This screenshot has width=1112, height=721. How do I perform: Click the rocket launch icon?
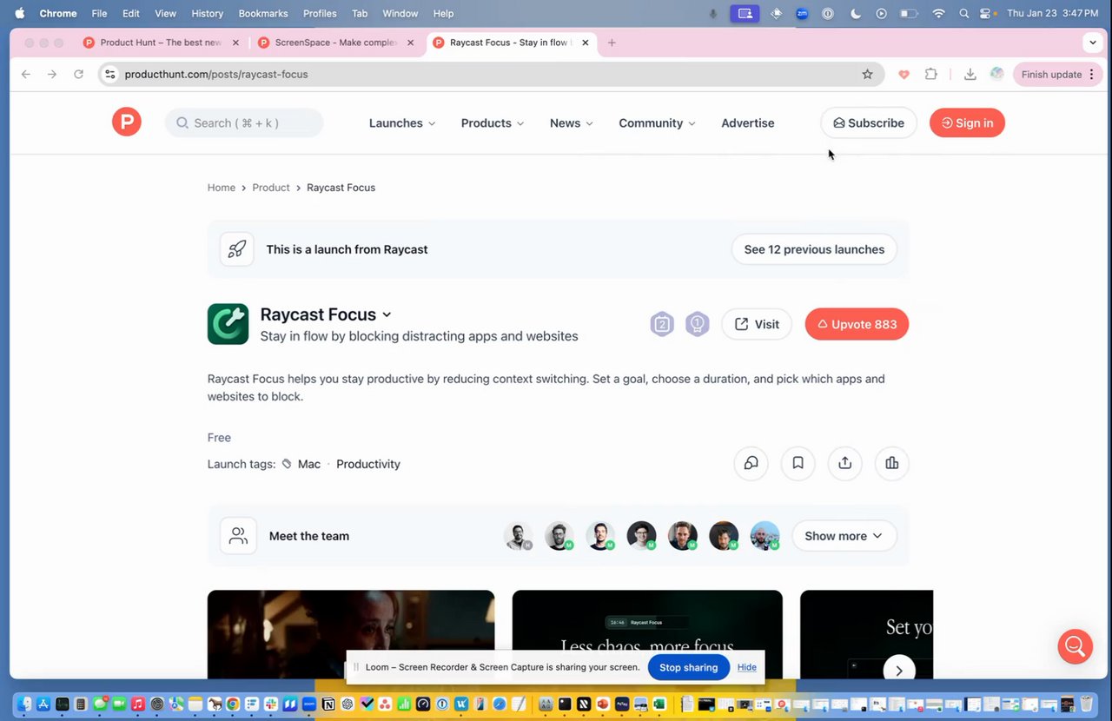pos(236,249)
